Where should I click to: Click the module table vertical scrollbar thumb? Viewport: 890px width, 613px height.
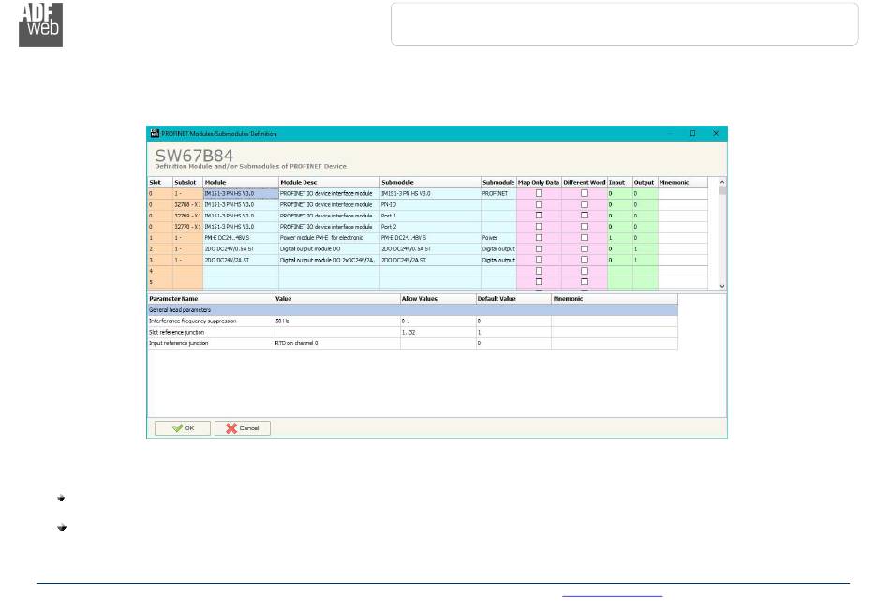(722, 190)
